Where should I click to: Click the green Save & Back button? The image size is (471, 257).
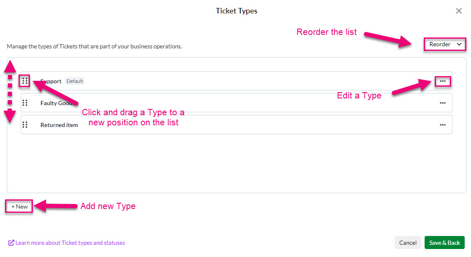444,243
